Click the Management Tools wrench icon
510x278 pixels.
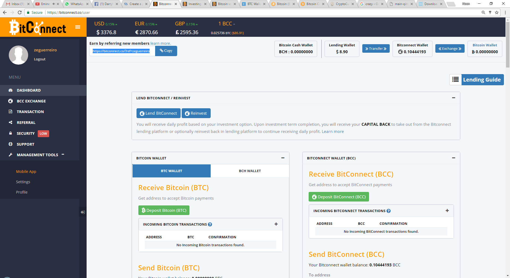(x=11, y=155)
